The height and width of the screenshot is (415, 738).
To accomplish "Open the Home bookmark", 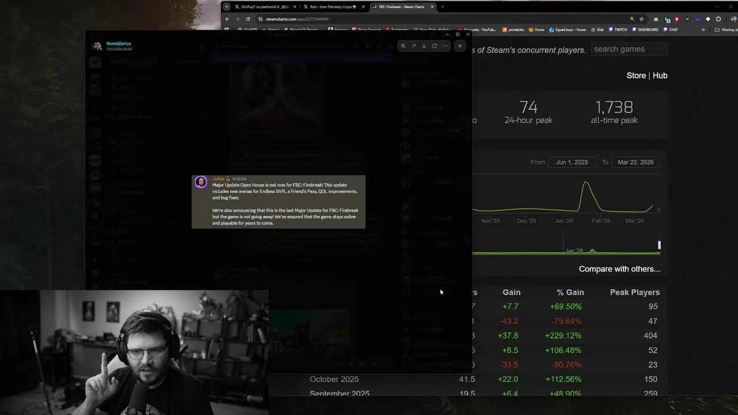I will (x=536, y=29).
